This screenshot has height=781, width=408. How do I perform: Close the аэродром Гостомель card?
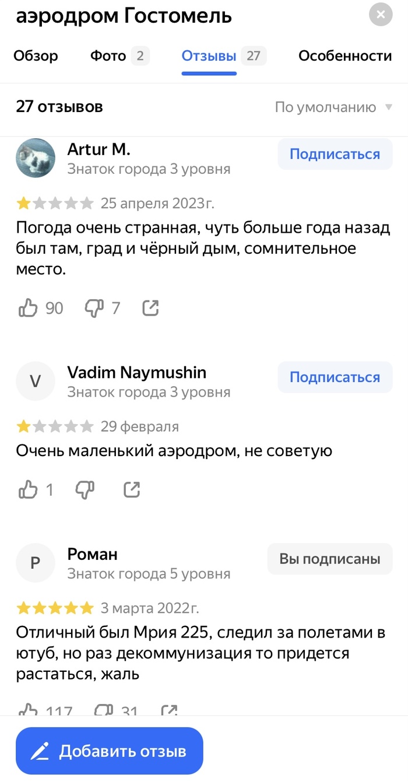tap(381, 15)
